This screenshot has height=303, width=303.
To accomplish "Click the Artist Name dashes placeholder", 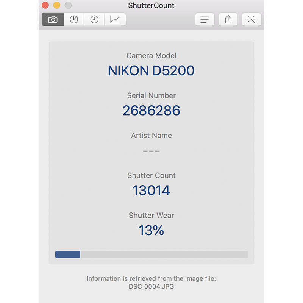I will [151, 151].
